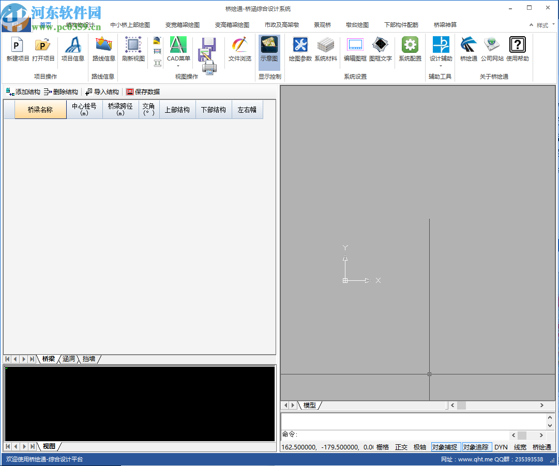Click the printer icon in view operations
559x466 pixels.
point(209,67)
